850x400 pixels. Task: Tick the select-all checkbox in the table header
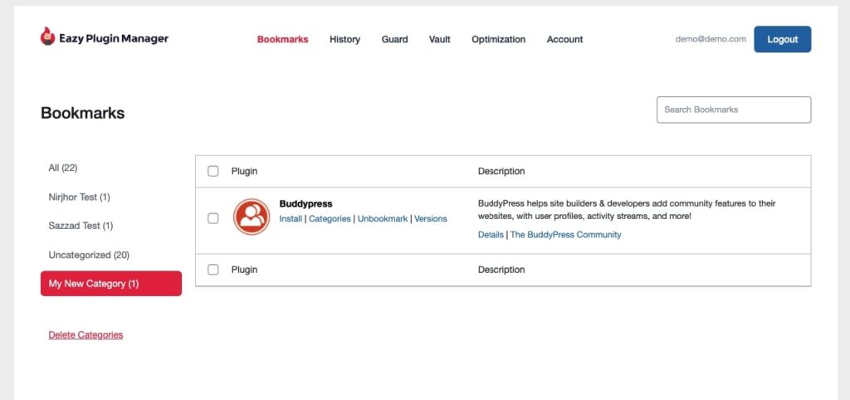click(213, 171)
